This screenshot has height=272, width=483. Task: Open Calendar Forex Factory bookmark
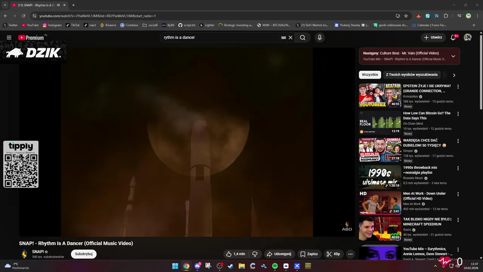point(429,25)
